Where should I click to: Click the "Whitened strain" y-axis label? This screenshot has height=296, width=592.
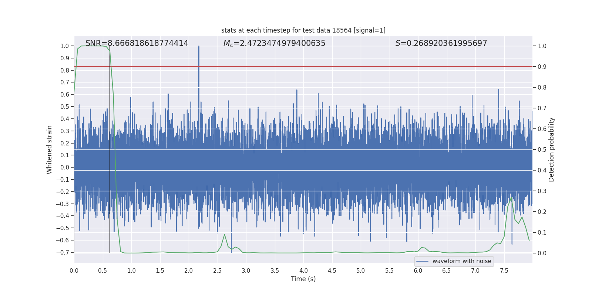(50, 149)
